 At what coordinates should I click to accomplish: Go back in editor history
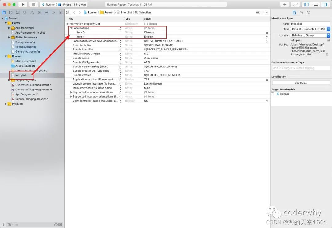point(74,13)
